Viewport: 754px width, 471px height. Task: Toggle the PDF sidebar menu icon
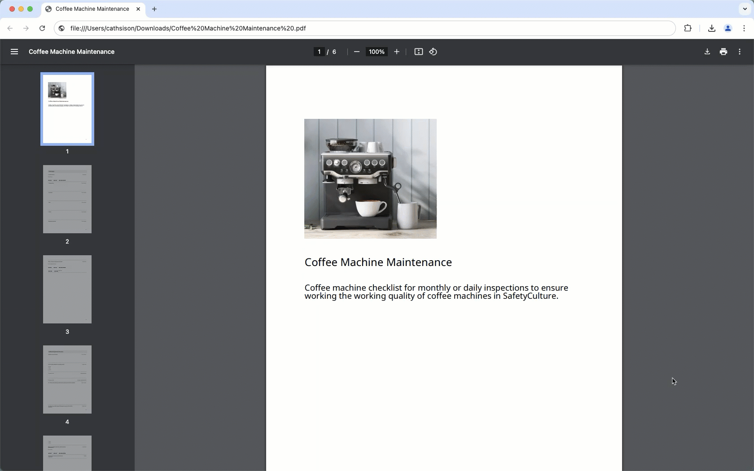tap(14, 52)
